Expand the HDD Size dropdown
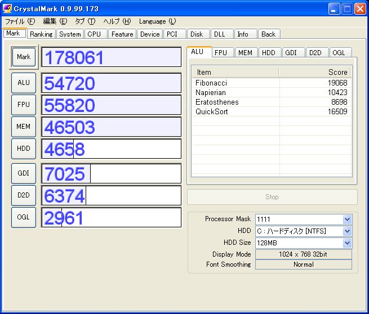The width and height of the screenshot is (369, 314). 347,243
